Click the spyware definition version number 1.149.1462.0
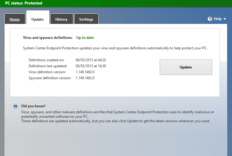This screenshot has width=232, height=156. (85, 78)
